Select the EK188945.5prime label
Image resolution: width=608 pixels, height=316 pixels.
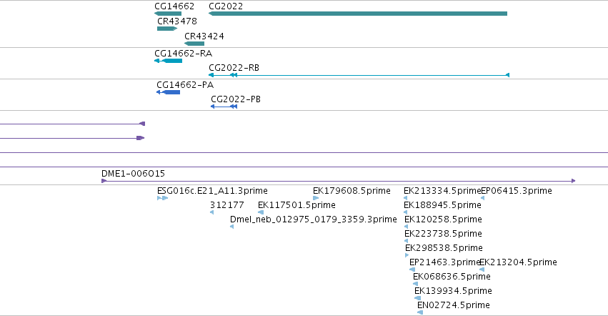click(x=442, y=204)
